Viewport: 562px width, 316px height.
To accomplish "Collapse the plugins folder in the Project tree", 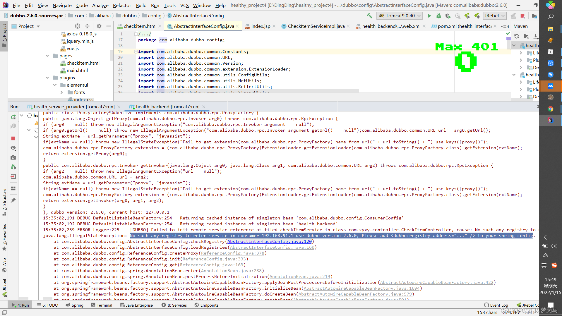I will click(47, 78).
